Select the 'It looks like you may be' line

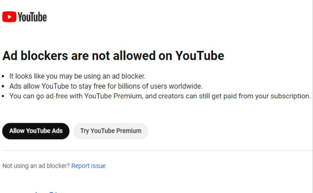coord(78,76)
